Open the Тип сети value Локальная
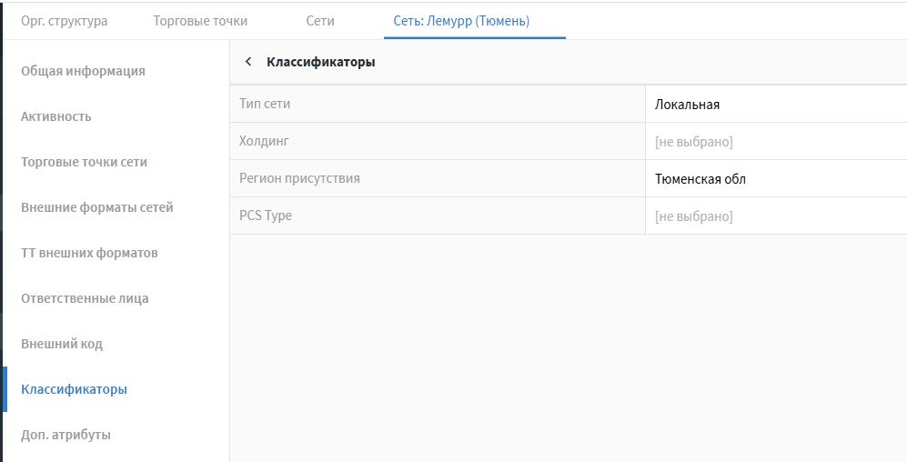Viewport: 907px width, 462px height. pos(687,105)
